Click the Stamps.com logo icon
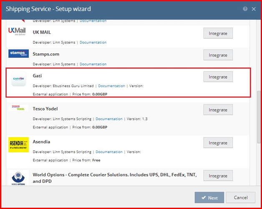 (18, 54)
